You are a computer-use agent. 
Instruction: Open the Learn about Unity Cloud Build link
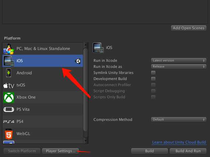[x=179, y=142]
